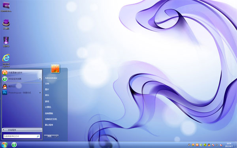Open the shutdown options arrow

coord(57,136)
